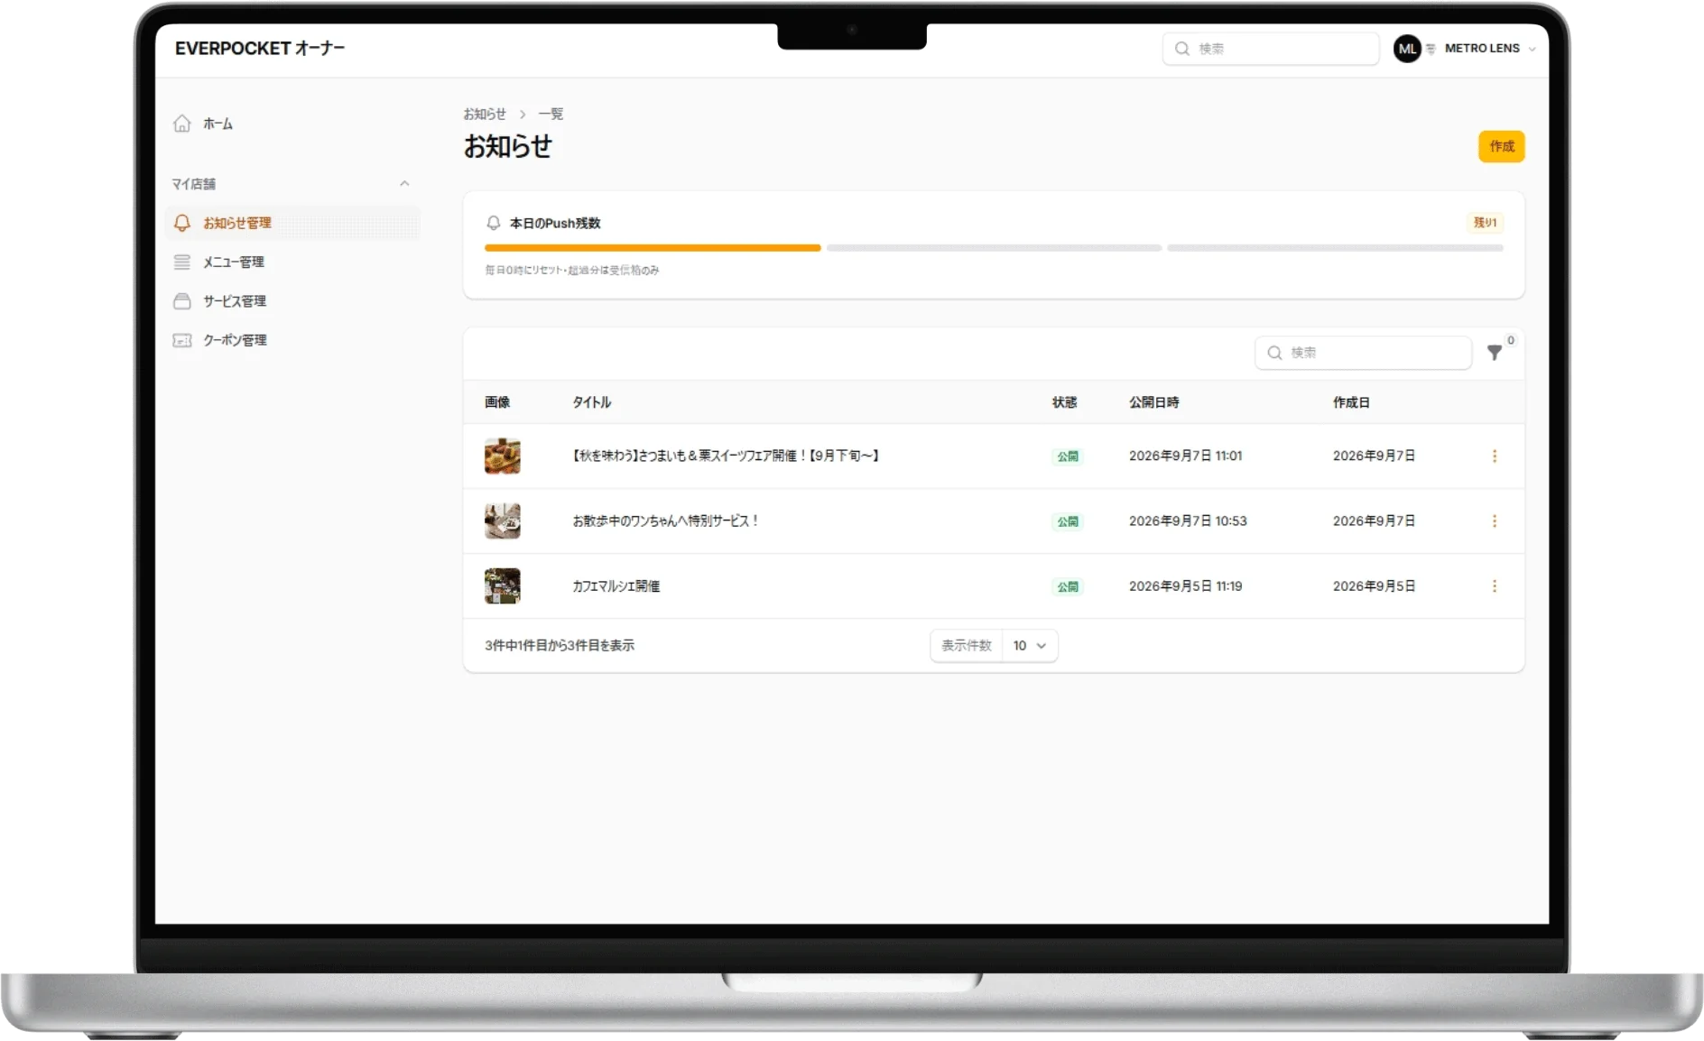1704x1041 pixels.
Task: Click title お散歩中のワンちゃんへ特別サービス！
Action: tap(666, 521)
